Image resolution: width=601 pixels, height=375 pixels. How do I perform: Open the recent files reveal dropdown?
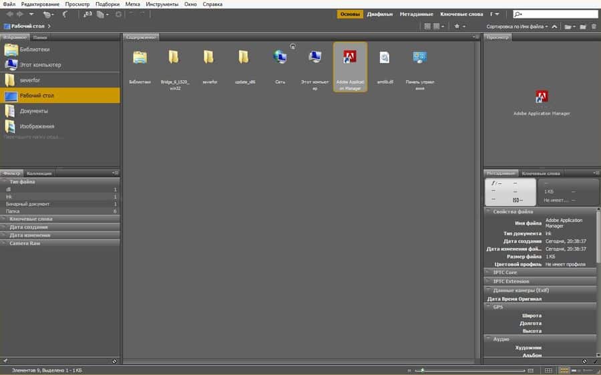click(49, 14)
